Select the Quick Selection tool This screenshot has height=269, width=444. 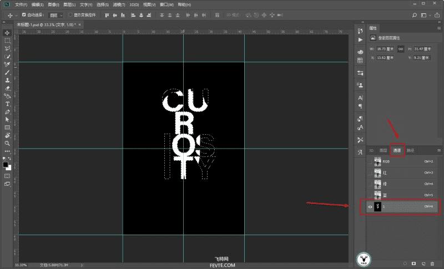pos(7,57)
